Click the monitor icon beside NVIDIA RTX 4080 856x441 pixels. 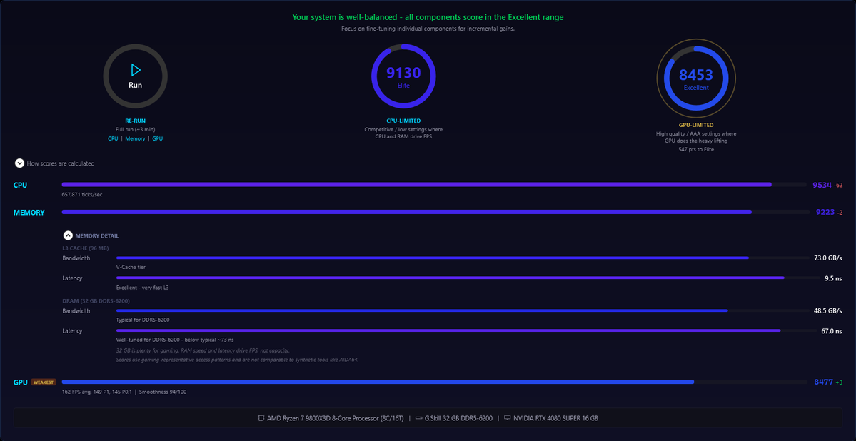pyautogui.click(x=508, y=418)
